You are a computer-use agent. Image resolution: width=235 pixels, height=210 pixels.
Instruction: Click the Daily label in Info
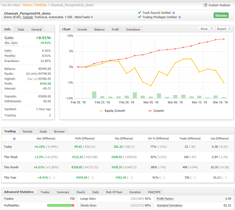click(x=8, y=51)
